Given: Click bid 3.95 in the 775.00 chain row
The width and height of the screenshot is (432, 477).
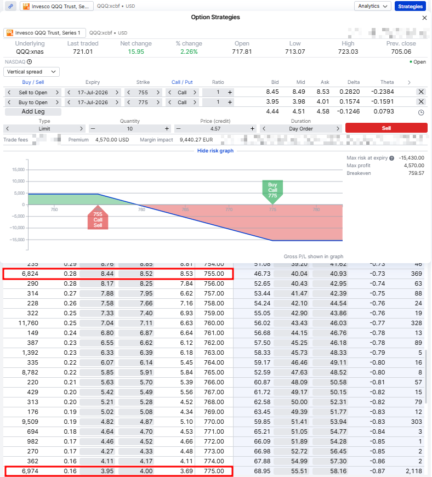Looking at the screenshot, I should tap(98, 471).
